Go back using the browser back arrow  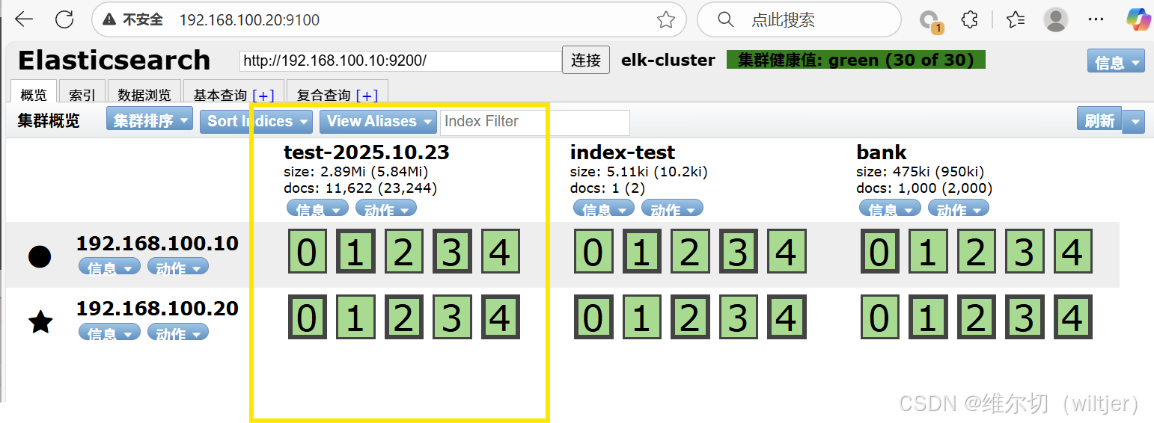tap(24, 19)
